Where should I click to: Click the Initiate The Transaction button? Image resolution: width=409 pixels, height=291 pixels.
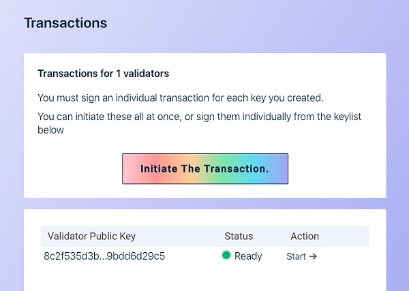coord(204,168)
